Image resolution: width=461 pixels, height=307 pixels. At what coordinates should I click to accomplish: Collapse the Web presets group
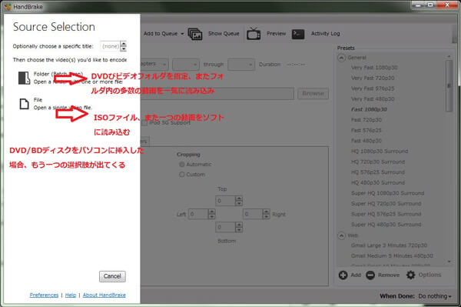[x=341, y=235]
